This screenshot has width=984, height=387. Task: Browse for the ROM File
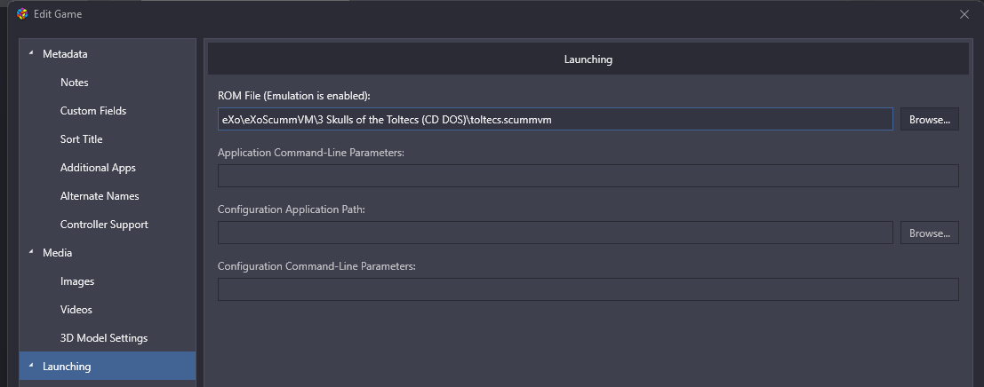930,119
